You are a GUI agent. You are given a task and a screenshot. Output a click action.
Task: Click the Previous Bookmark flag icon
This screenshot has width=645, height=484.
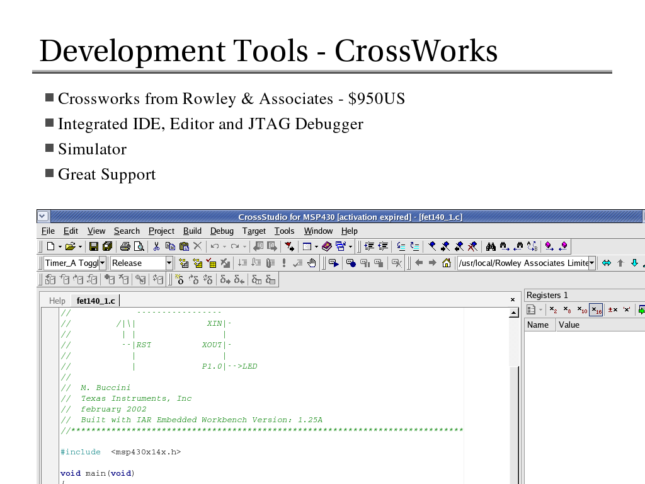pyautogui.click(x=459, y=246)
